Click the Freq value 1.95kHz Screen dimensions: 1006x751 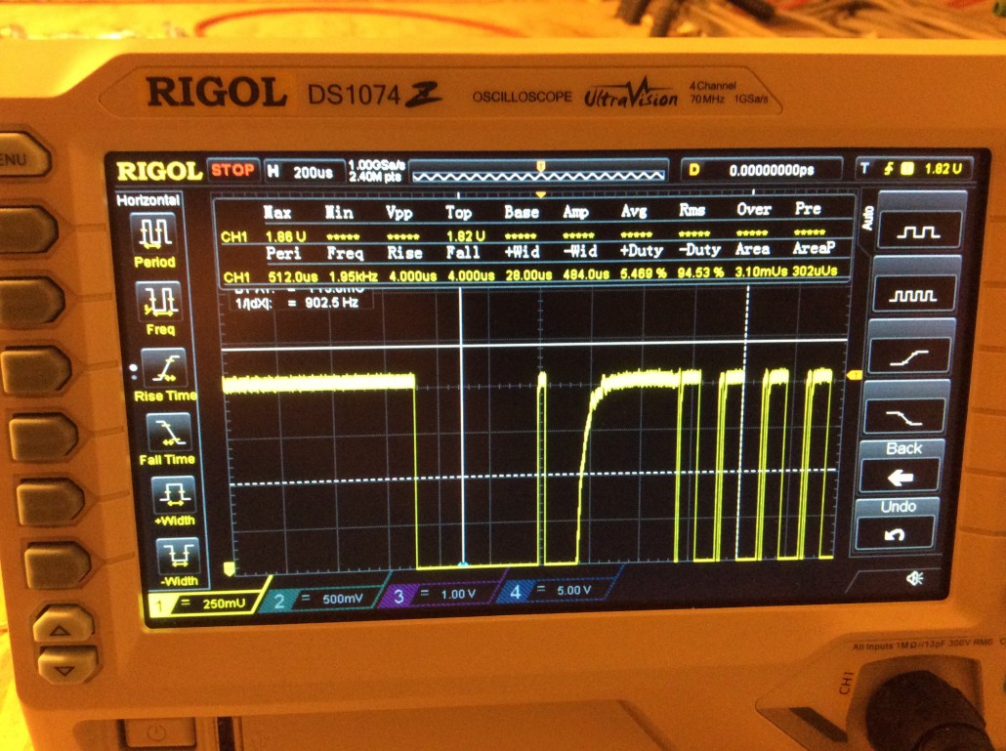[353, 275]
